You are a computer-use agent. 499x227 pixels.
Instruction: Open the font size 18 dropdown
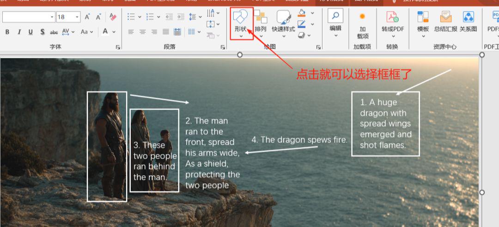(78, 17)
